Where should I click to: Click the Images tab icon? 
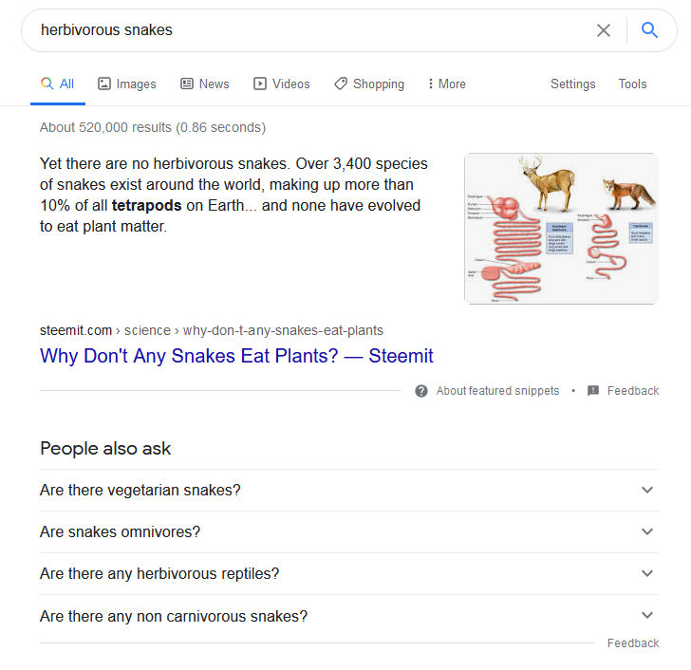(104, 84)
